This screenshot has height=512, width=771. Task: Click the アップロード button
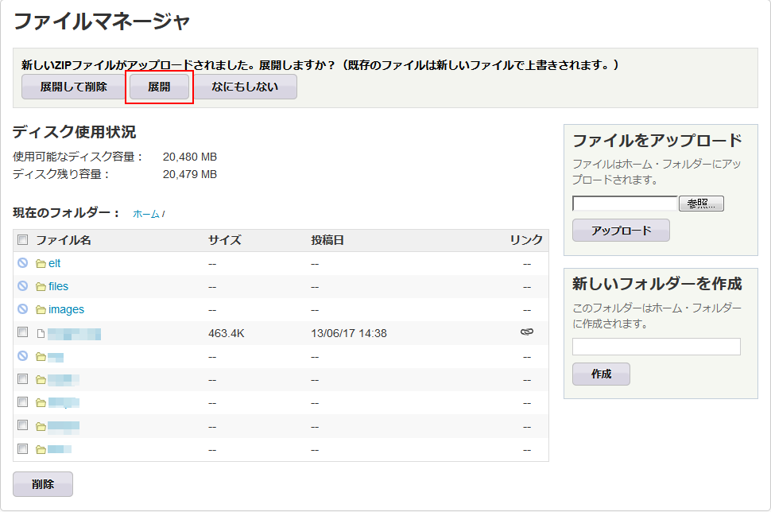point(621,231)
